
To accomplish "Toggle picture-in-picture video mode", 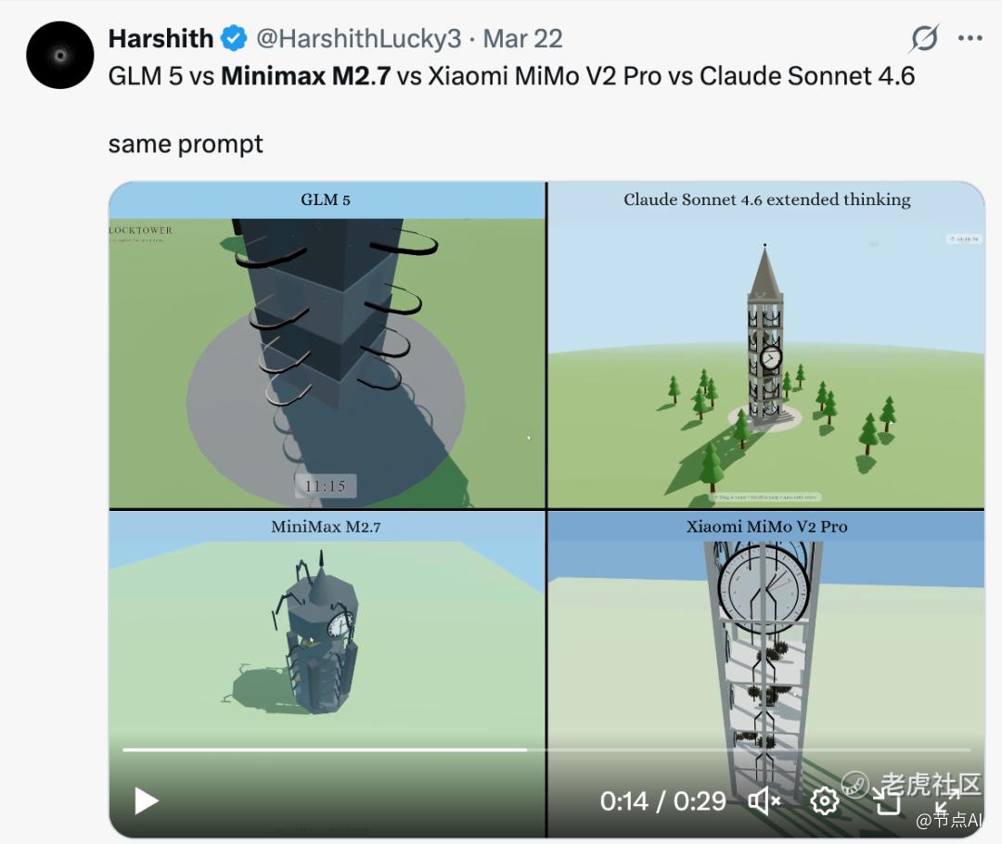I will coord(887,800).
